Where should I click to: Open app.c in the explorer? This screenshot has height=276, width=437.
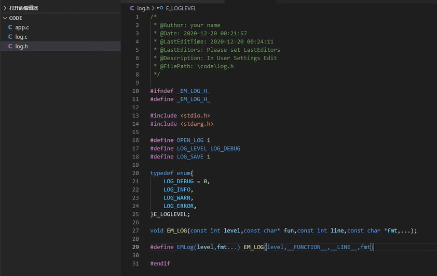tap(22, 27)
